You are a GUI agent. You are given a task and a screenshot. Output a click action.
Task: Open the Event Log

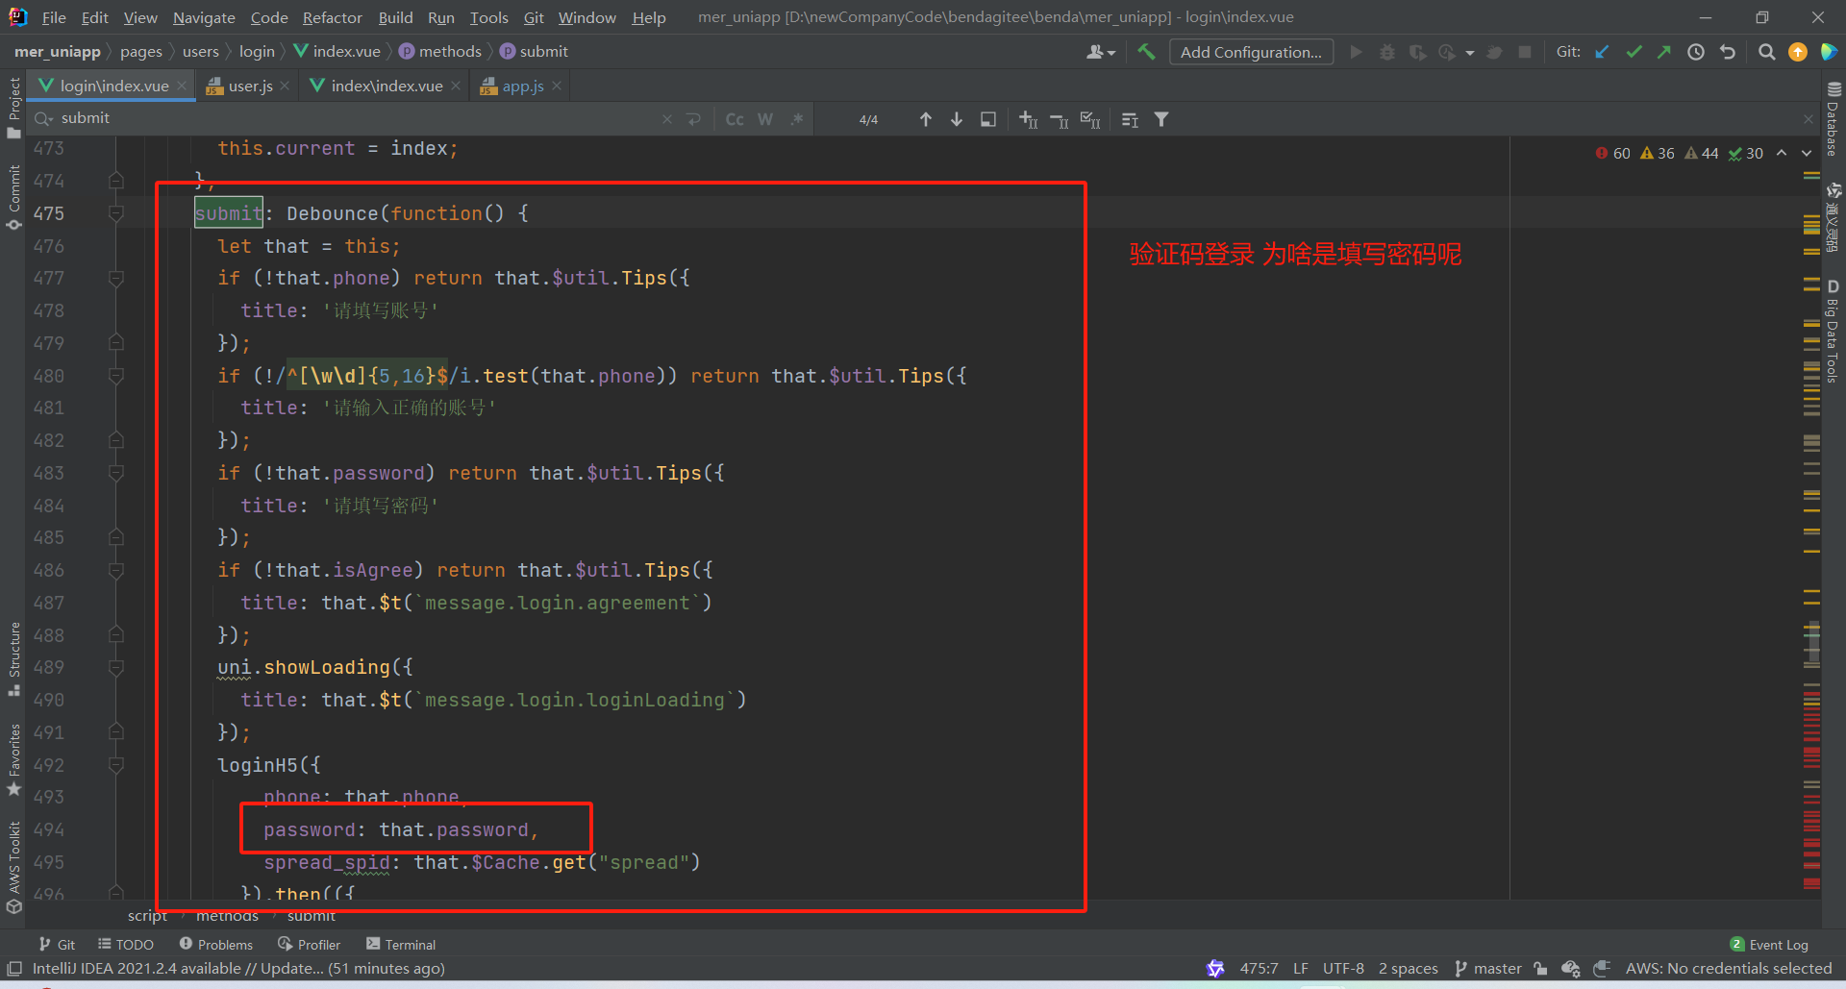[x=1769, y=945]
